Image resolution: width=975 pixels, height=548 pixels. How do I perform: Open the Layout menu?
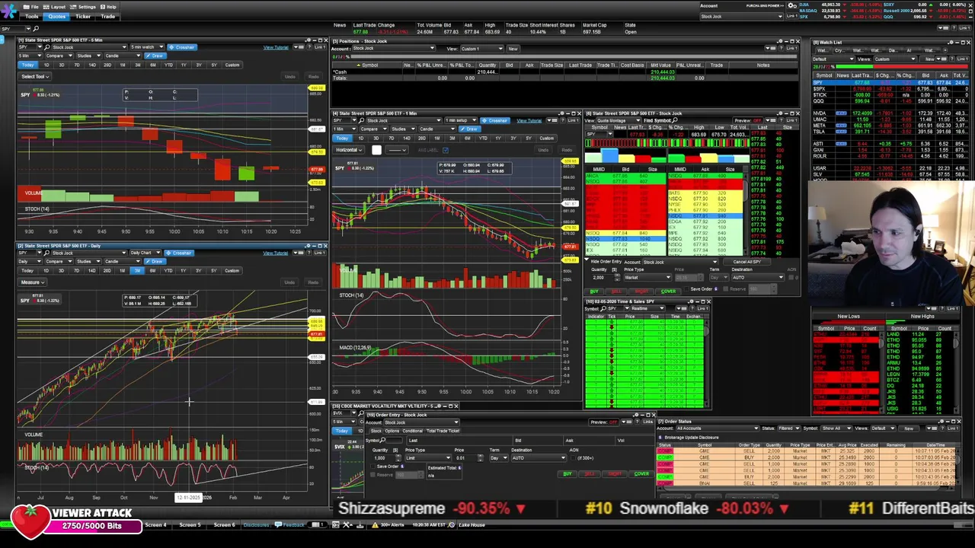pyautogui.click(x=56, y=7)
